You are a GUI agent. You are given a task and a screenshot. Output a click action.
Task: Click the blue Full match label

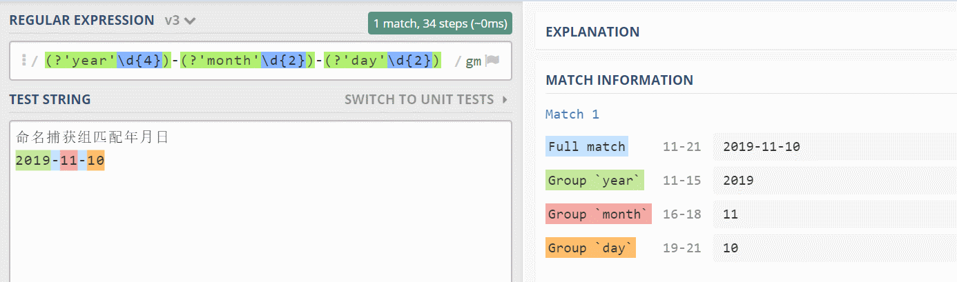pyautogui.click(x=587, y=146)
